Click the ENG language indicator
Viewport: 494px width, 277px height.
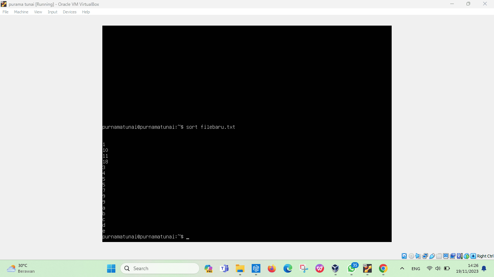tap(416, 269)
